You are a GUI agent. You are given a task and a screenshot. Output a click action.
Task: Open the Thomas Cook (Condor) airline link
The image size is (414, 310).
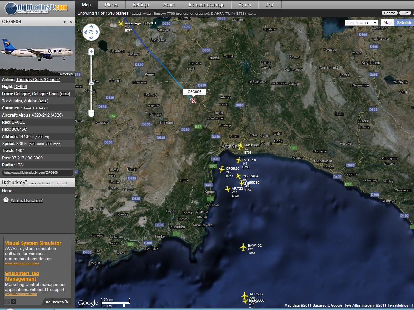pyautogui.click(x=38, y=80)
